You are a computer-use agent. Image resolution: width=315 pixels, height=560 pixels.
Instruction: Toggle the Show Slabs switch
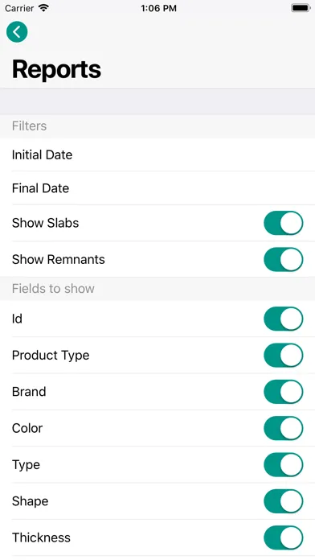(283, 223)
